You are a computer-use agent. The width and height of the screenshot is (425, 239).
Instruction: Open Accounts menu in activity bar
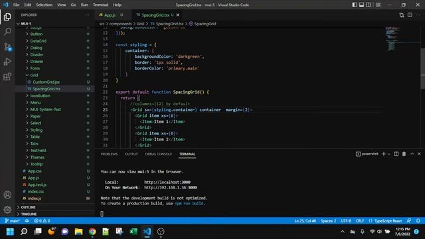point(7,195)
